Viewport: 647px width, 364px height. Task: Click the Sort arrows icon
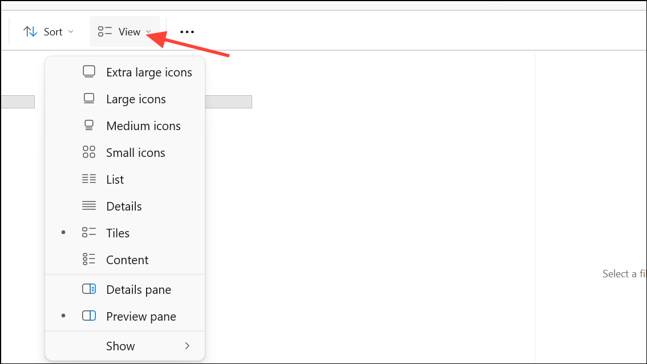click(x=30, y=32)
